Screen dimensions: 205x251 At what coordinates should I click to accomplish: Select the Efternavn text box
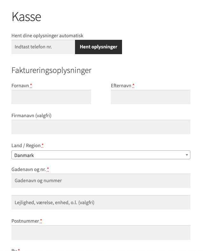click(151, 97)
